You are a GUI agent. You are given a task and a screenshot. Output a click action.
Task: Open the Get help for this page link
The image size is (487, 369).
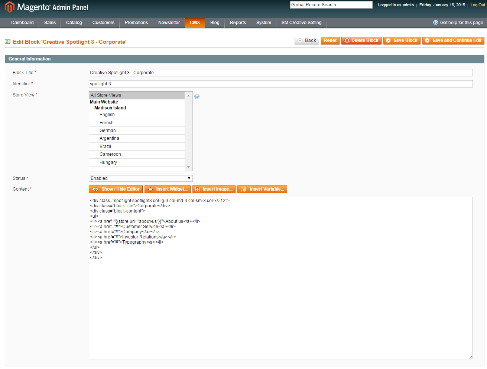[461, 23]
